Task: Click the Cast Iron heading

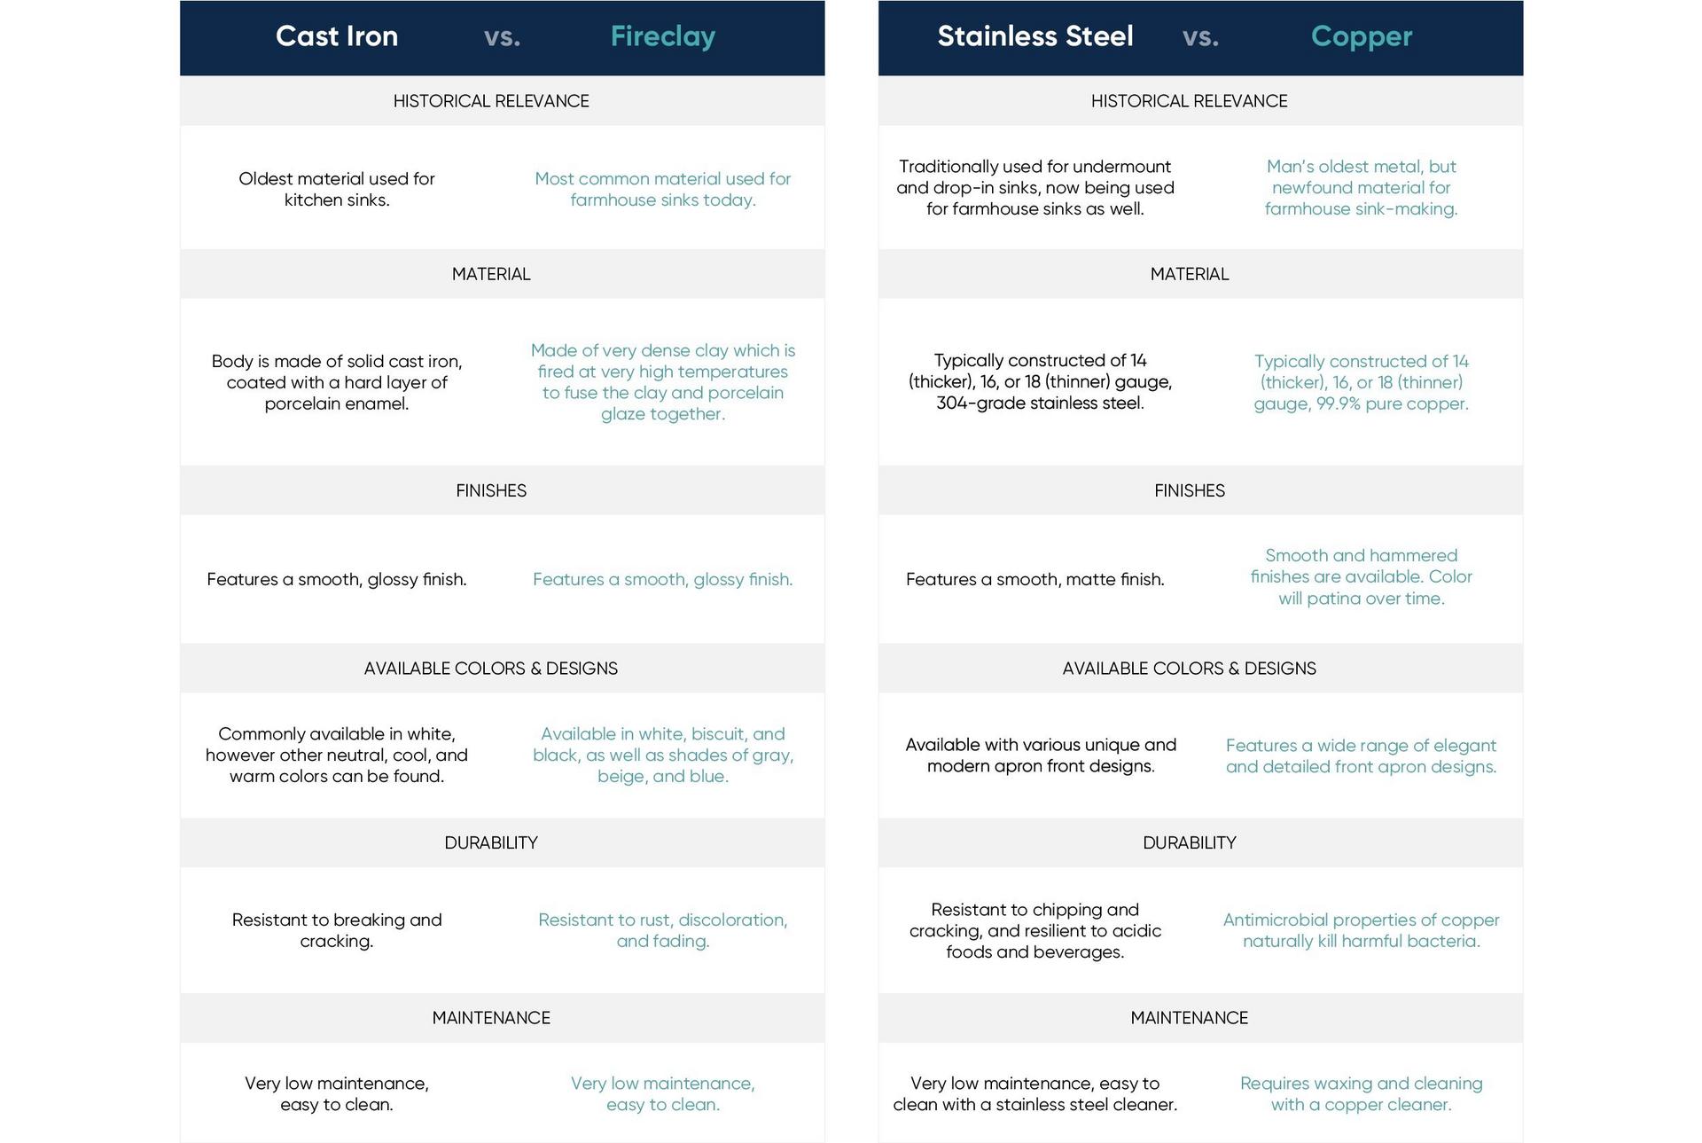Action: [x=337, y=36]
